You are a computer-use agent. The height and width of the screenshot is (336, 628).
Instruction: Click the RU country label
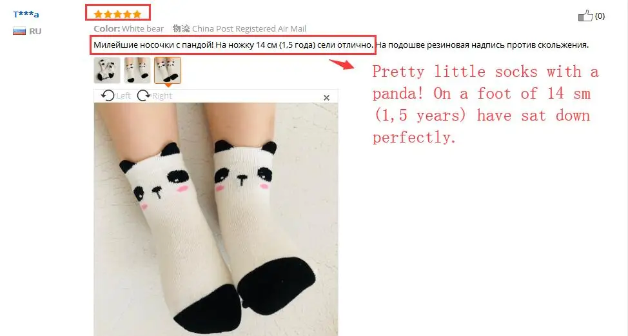(x=35, y=31)
